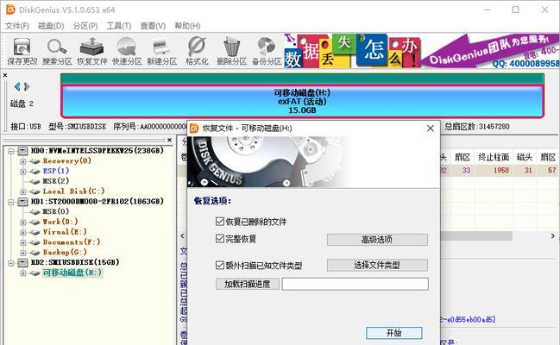The width and height of the screenshot is (560, 345).
Task: Click the 格式化 (Format) toolbar icon
Action: point(196,48)
